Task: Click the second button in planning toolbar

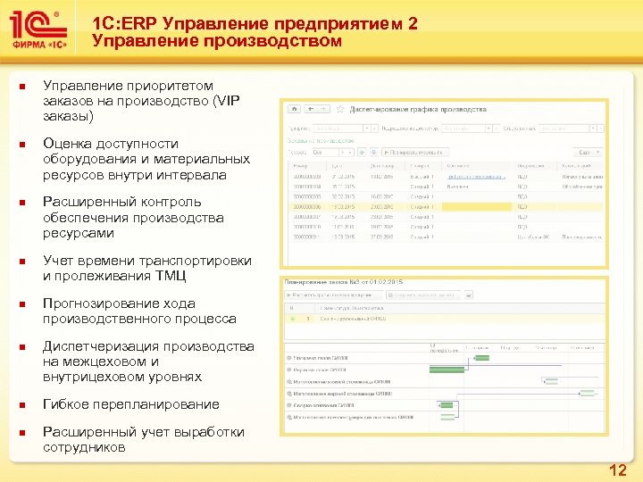Action: pos(423,295)
